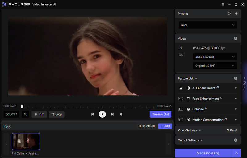Open help for the Video section
This screenshot has width=247, height=158.
(x=236, y=38)
